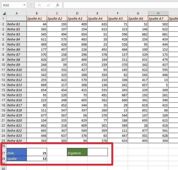Select the highlighted column H header

click(x=158, y=13)
